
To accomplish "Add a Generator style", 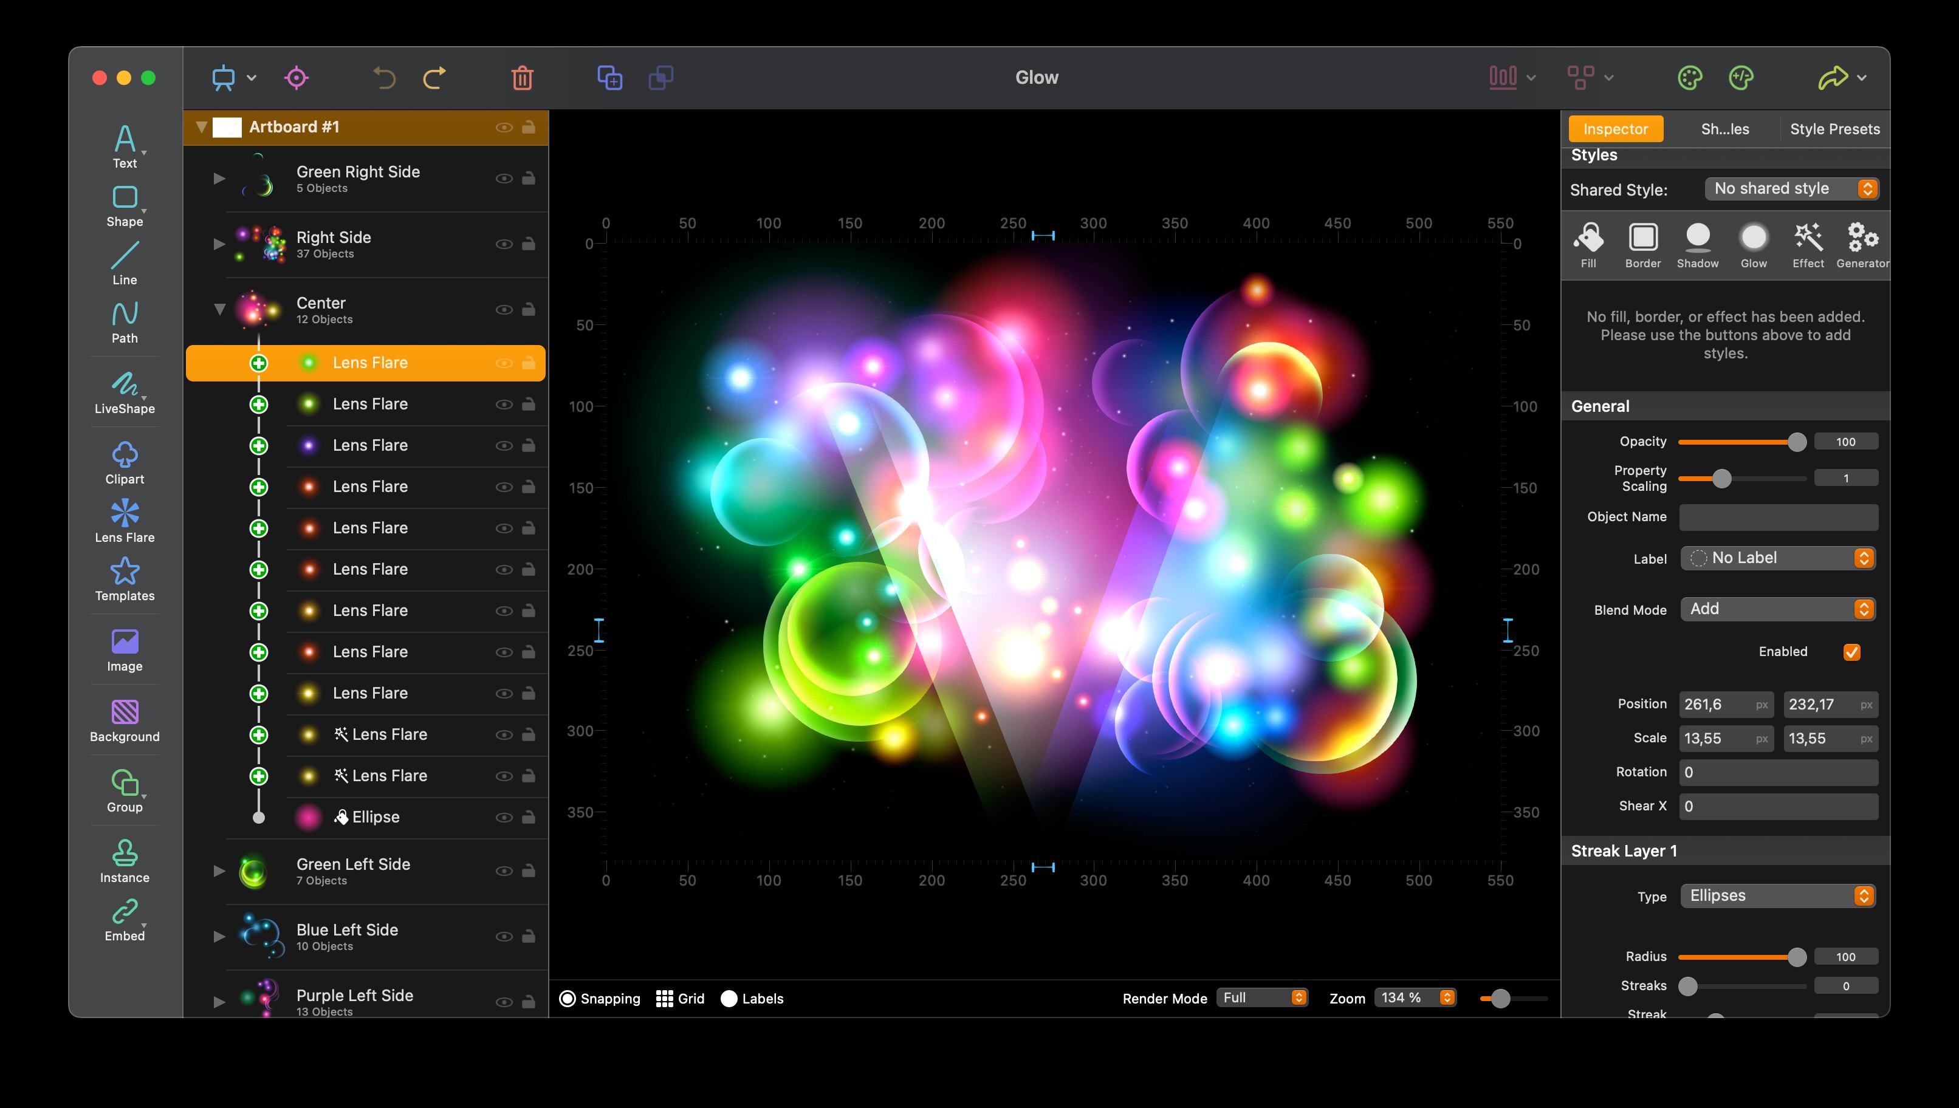I will [x=1862, y=245].
